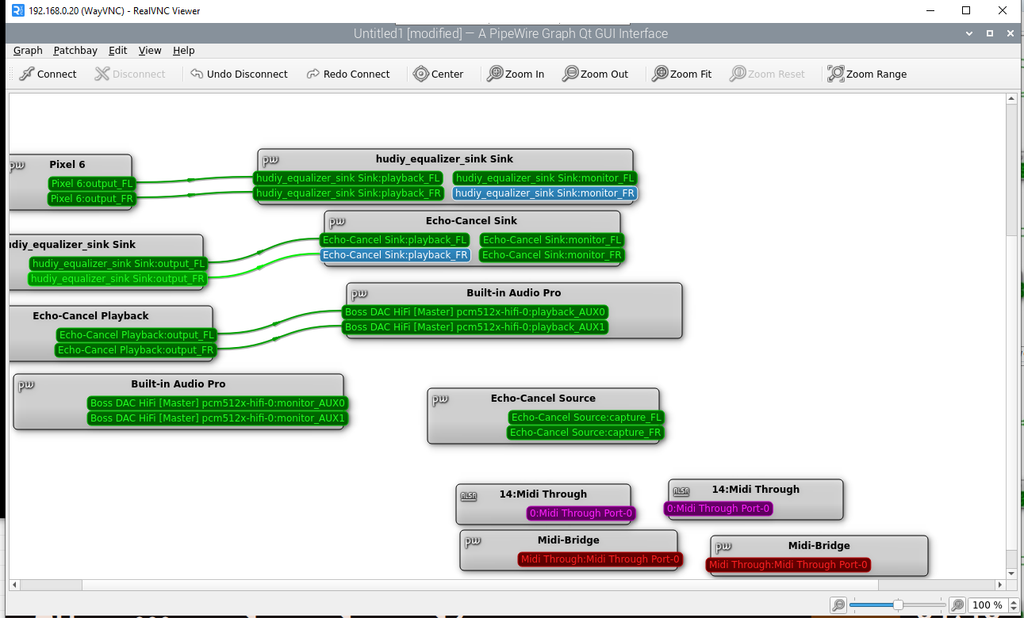
Task: Open the Patchbay menu
Action: [75, 50]
